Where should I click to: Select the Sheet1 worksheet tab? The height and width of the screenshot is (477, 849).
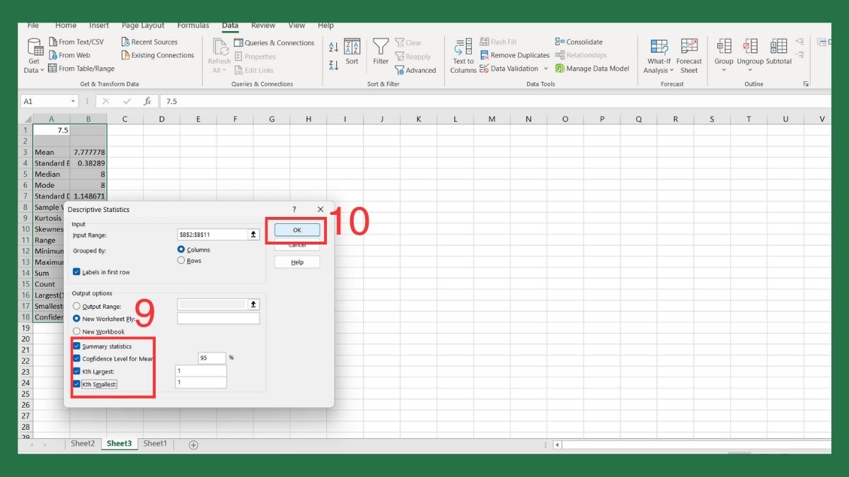[155, 443]
